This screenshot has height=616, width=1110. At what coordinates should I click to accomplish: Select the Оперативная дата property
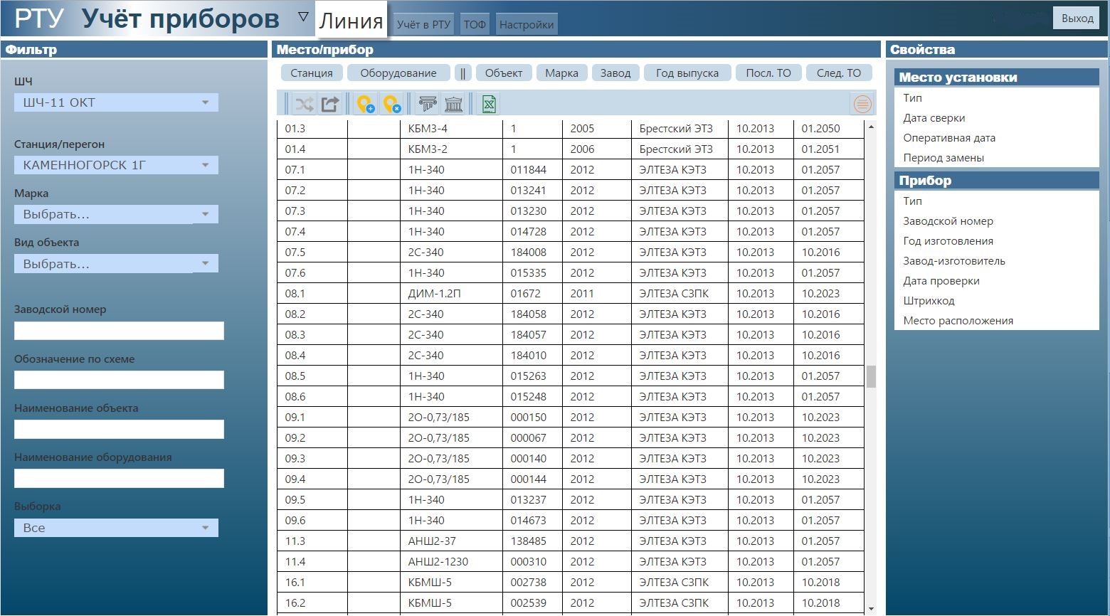[949, 138]
